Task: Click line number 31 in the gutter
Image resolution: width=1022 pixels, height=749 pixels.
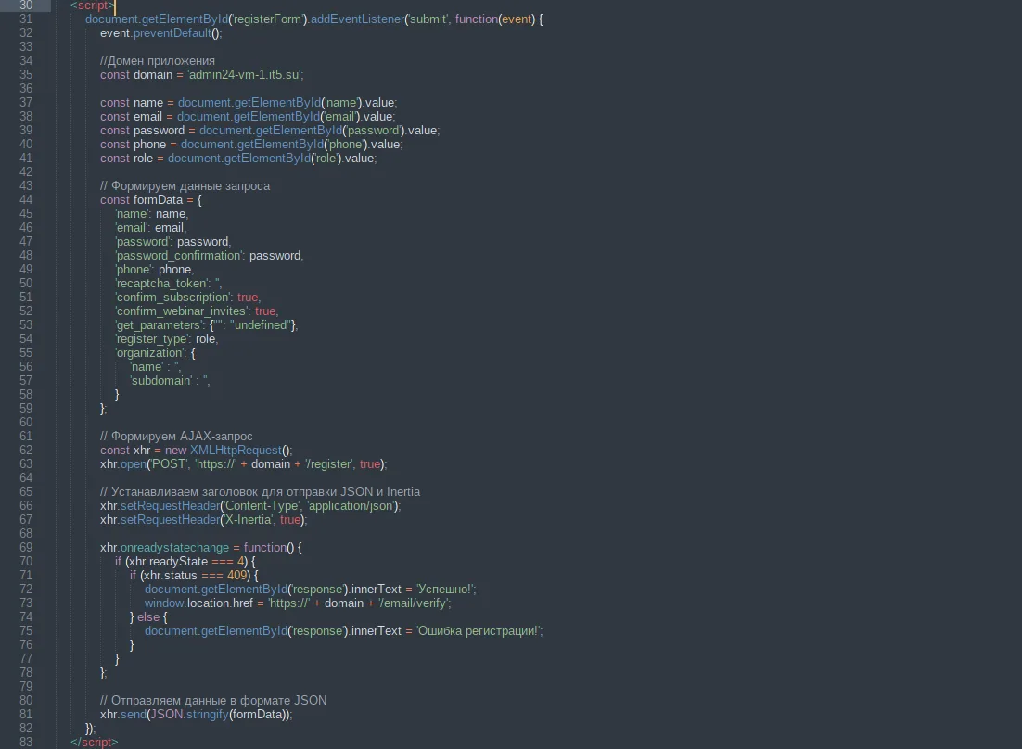Action: click(x=25, y=19)
